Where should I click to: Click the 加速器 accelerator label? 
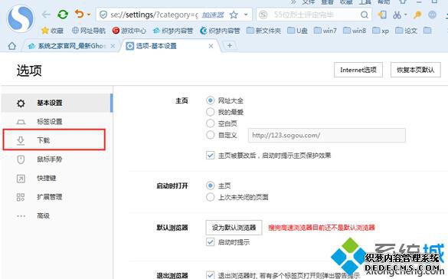coord(213,15)
